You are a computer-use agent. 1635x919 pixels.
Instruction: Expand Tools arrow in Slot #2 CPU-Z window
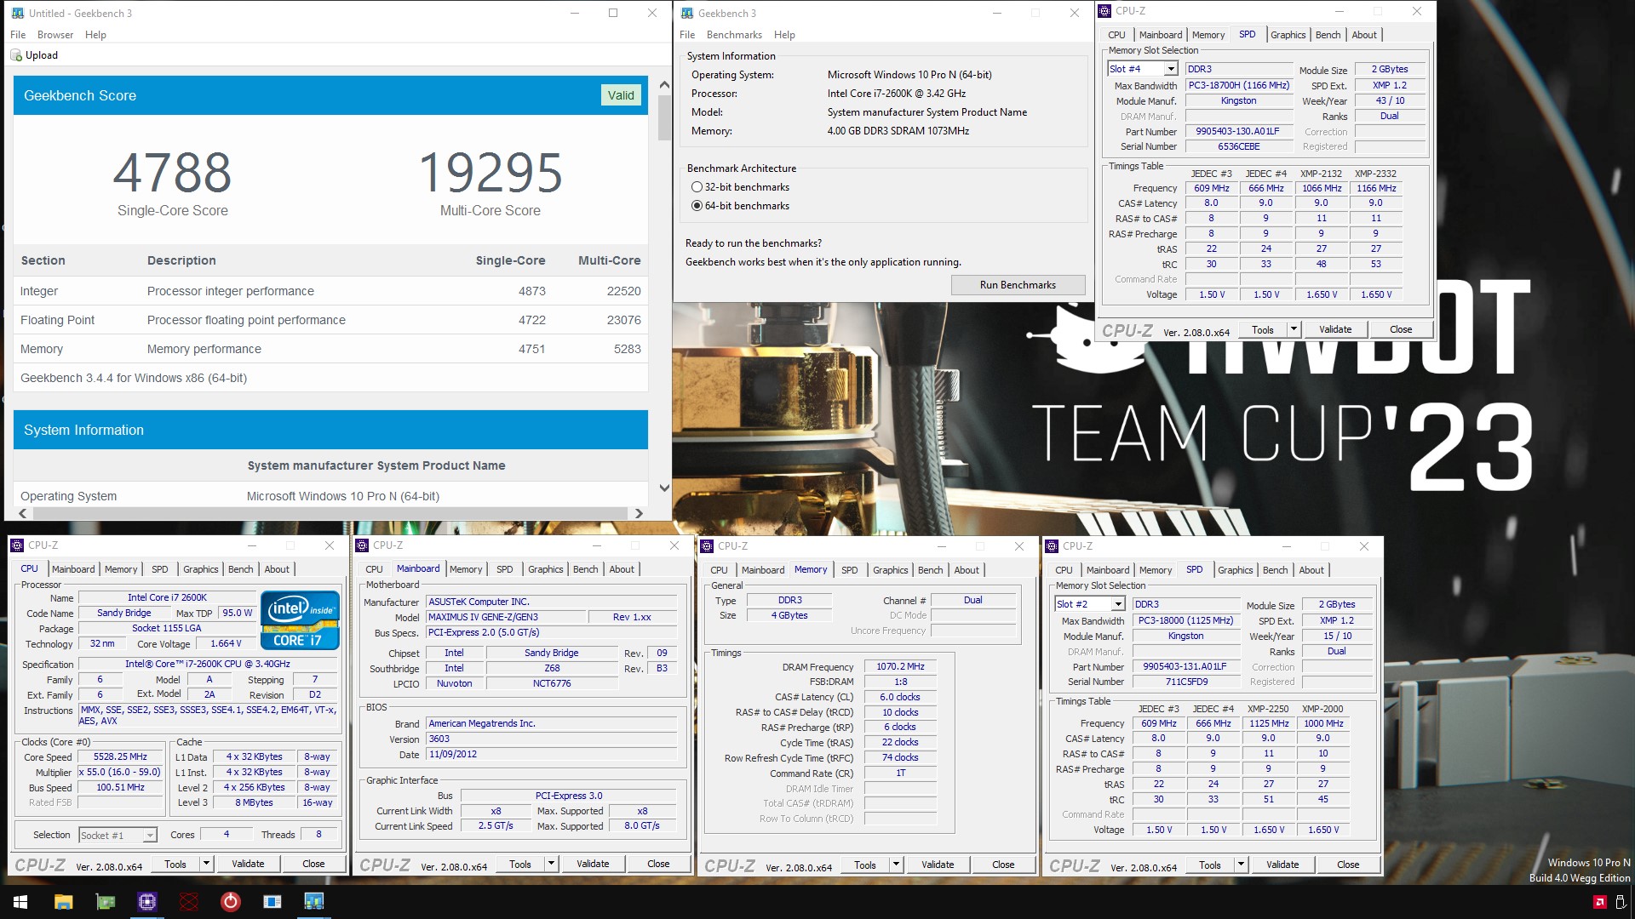coord(1241,865)
